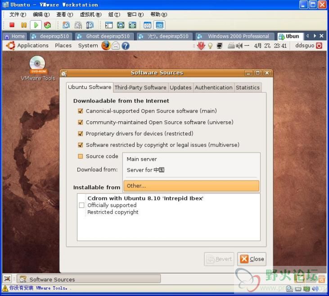Click the Revert button

point(219,259)
